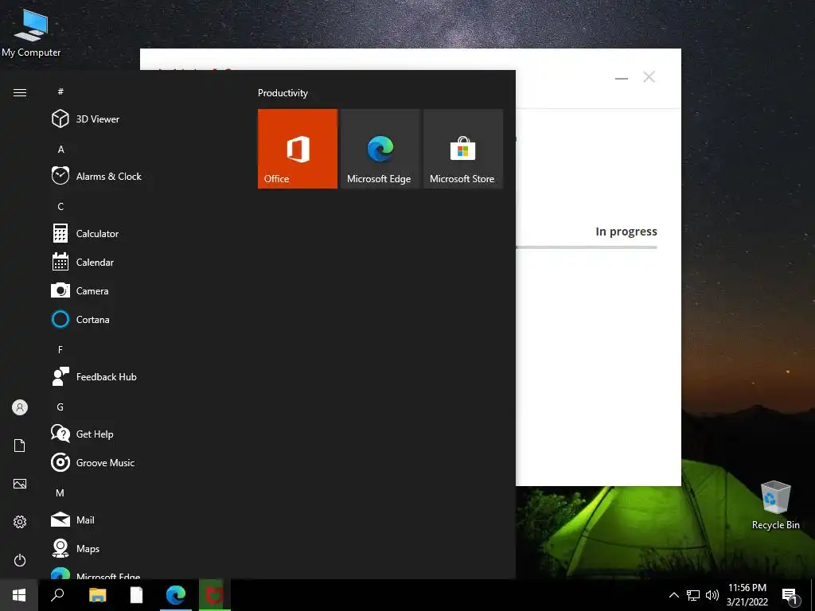
Task: Open taskbar Search magnifier
Action: 57,595
